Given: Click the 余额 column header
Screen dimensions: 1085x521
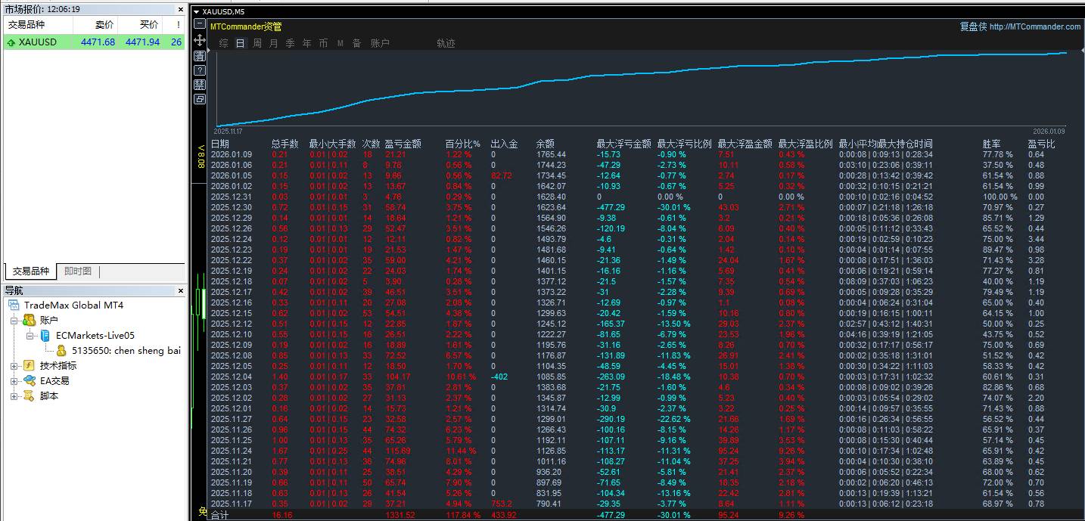Looking at the screenshot, I should point(546,144).
